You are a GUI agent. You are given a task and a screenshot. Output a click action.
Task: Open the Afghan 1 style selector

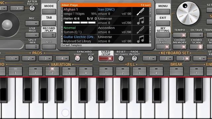tap(71, 10)
